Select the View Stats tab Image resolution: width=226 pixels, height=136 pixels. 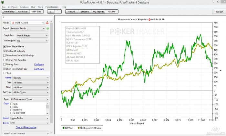click(x=36, y=12)
